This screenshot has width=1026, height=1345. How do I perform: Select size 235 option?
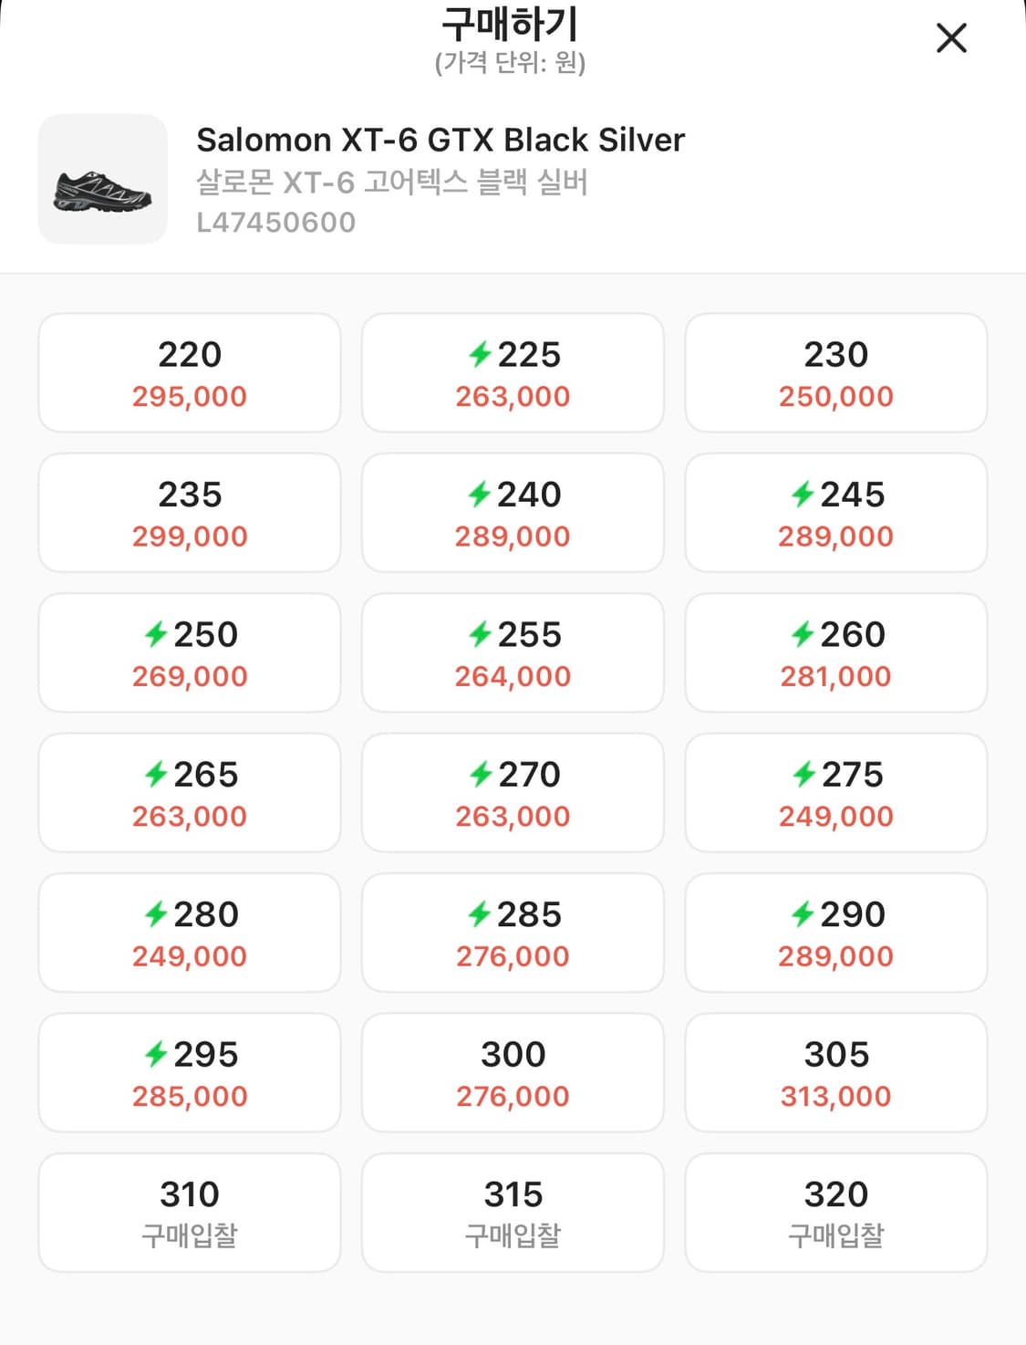(x=190, y=513)
